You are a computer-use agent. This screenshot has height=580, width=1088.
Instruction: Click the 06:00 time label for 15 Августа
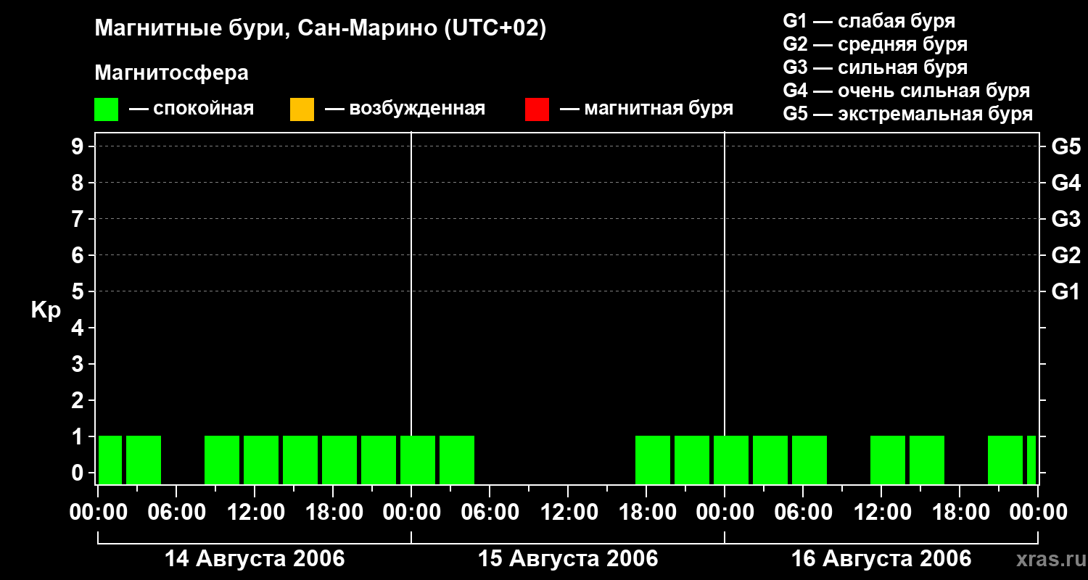[490, 513]
